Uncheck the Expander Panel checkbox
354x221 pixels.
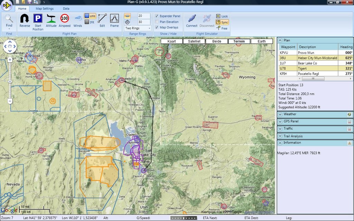(x=157, y=16)
